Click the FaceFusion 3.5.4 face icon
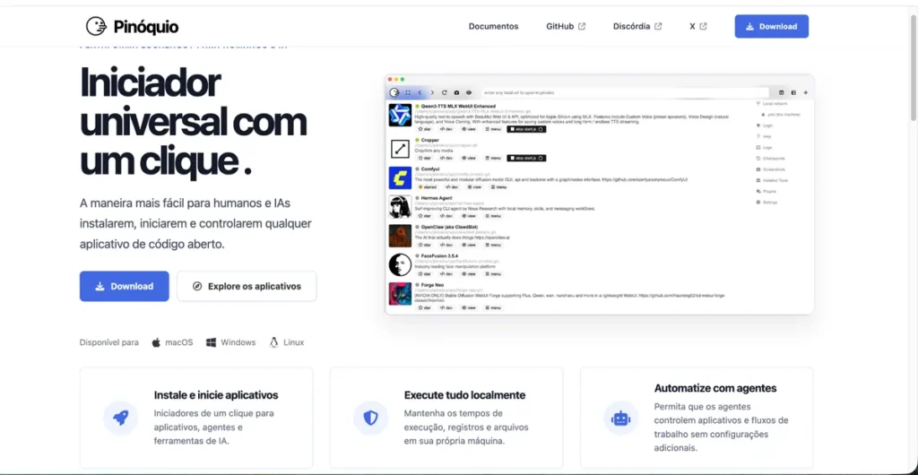918x475 pixels. [400, 265]
